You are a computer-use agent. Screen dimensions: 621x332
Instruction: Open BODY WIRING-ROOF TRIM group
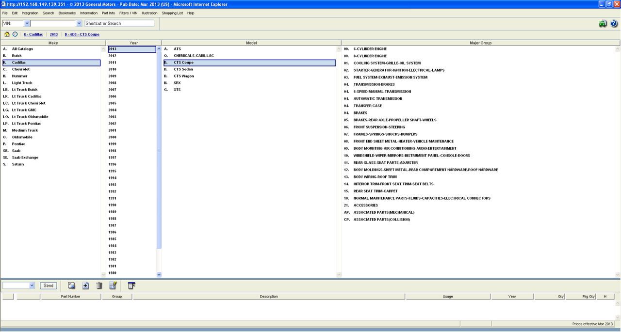pyautogui.click(x=376, y=177)
